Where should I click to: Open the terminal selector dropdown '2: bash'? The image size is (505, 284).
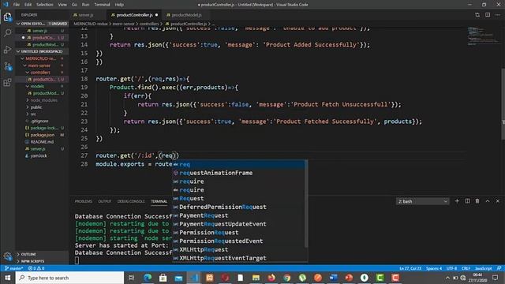tap(422, 201)
